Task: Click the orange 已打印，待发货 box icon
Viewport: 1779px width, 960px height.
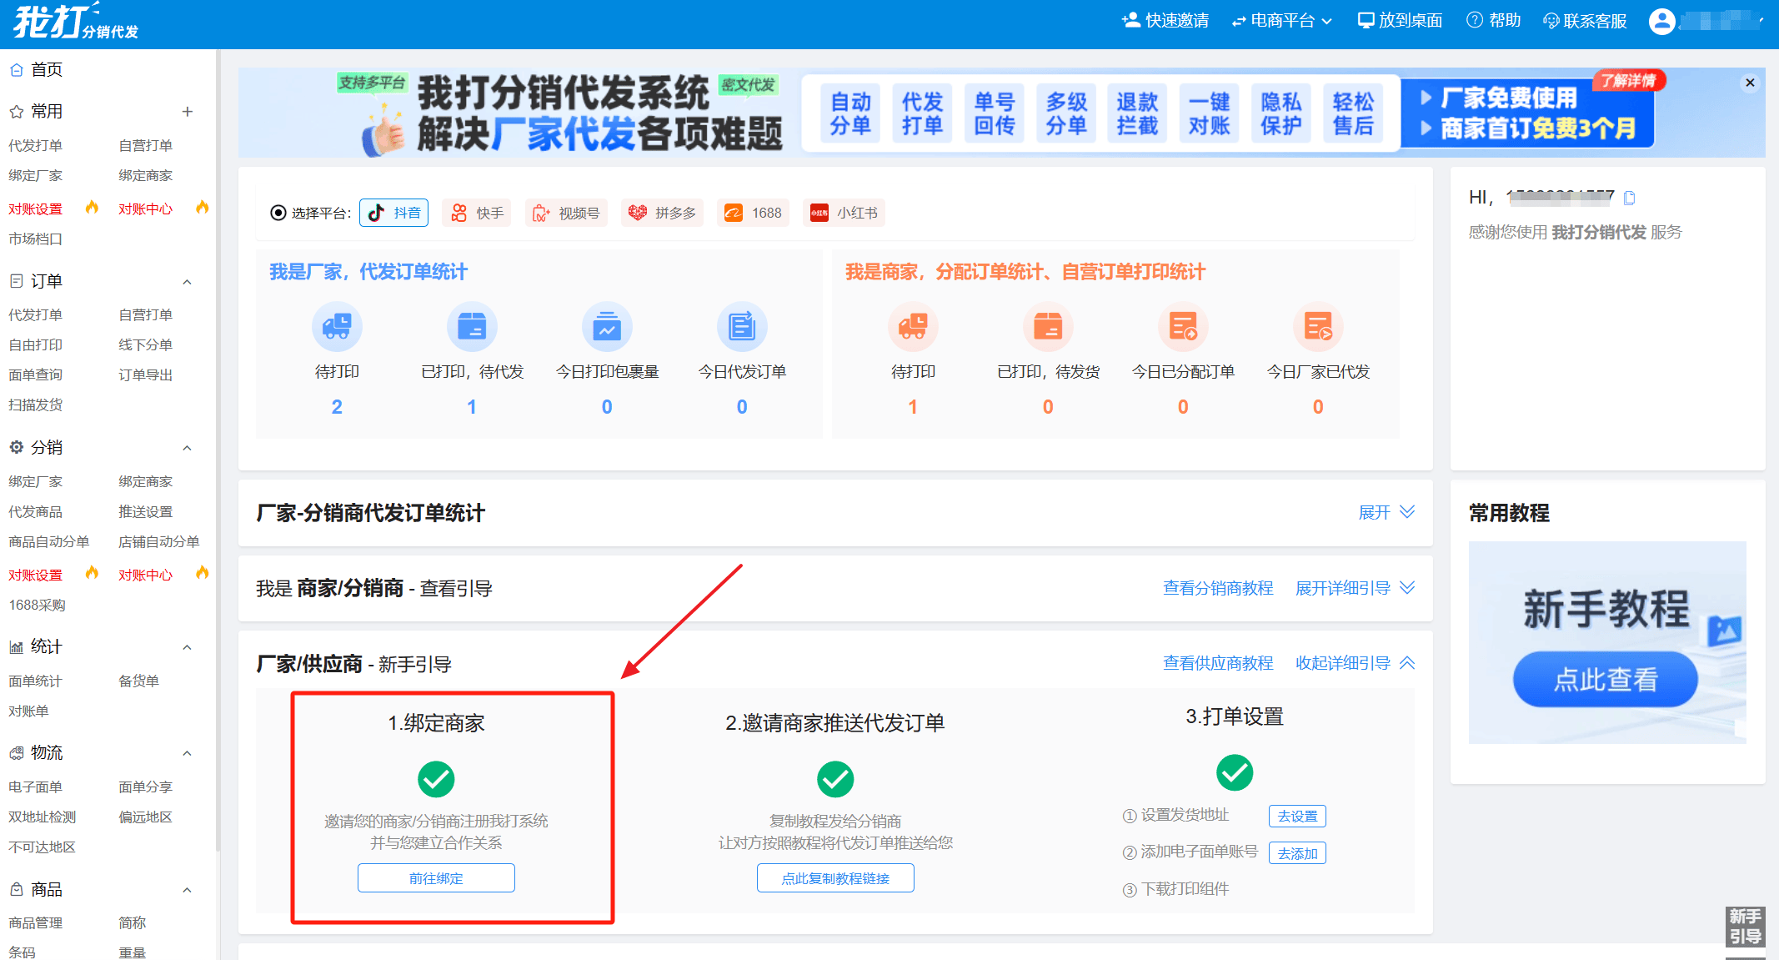Action: click(1048, 326)
